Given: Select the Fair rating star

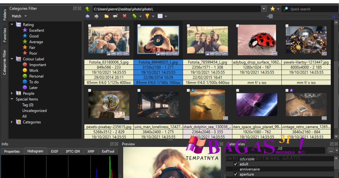Looking at the screenshot, I should (25, 47).
